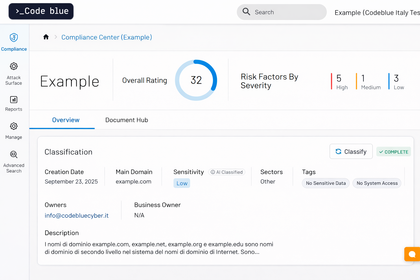The height and width of the screenshot is (280, 420).
Task: Open the chat widget bubble
Action: click(412, 254)
